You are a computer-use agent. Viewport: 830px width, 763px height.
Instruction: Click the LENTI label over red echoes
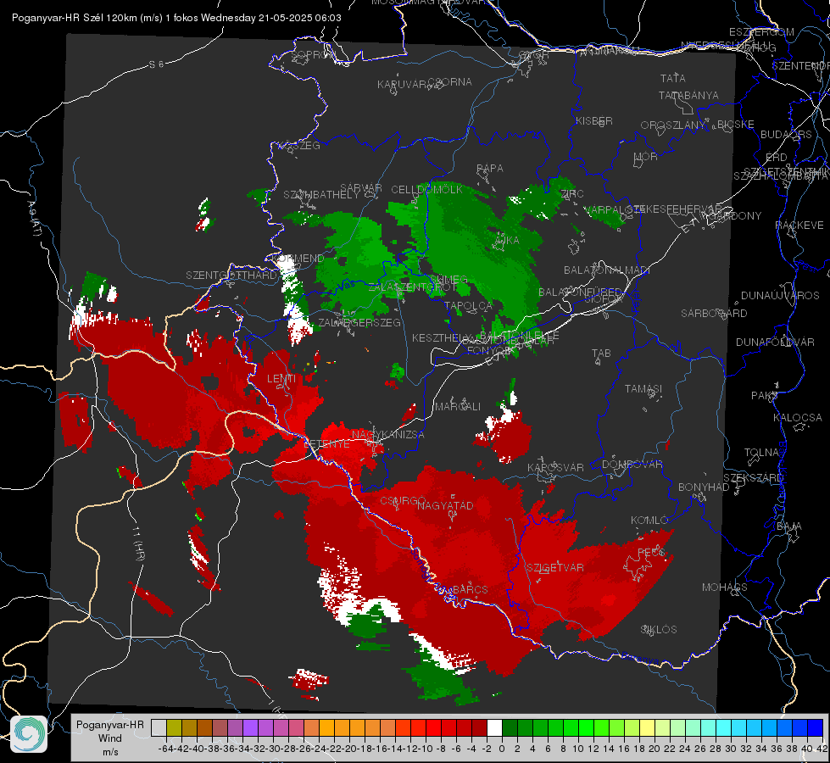click(281, 379)
